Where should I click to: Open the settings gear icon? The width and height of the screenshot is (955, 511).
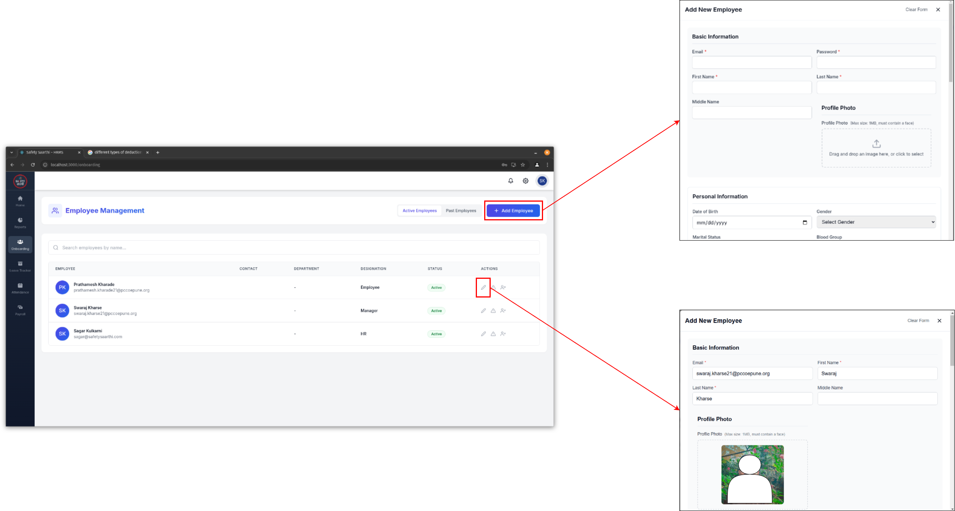[525, 181]
